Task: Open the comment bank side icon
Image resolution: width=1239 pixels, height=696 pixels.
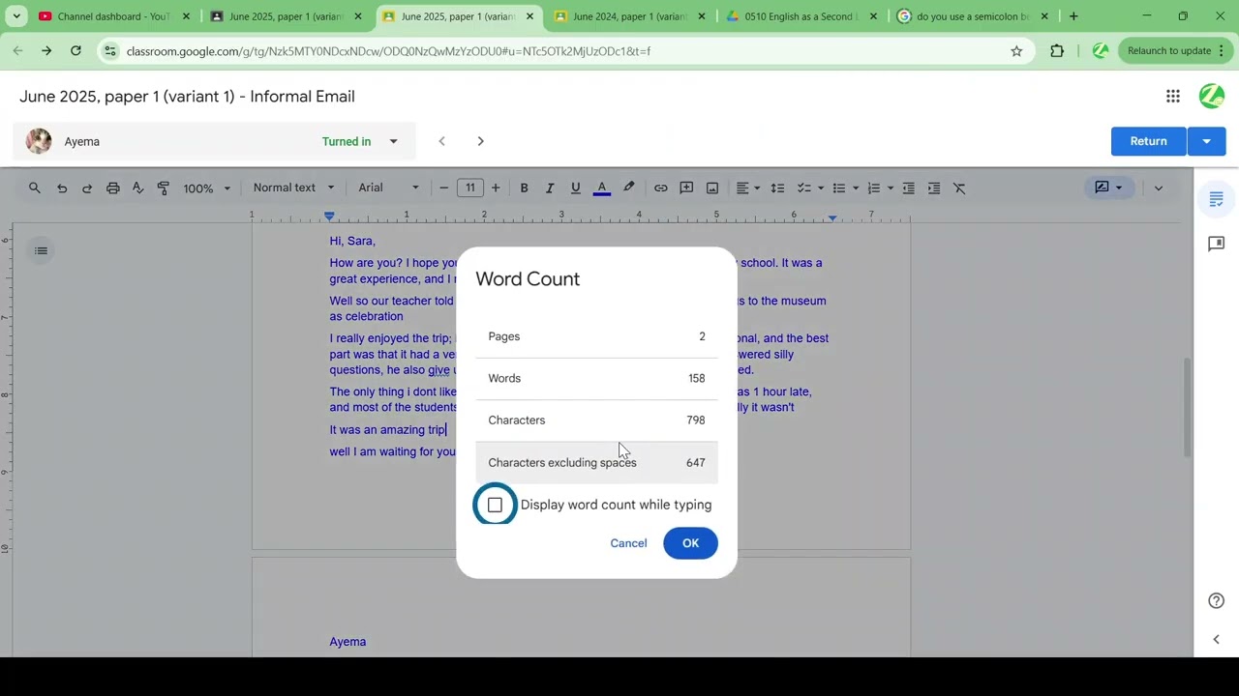Action: [x=1217, y=244]
